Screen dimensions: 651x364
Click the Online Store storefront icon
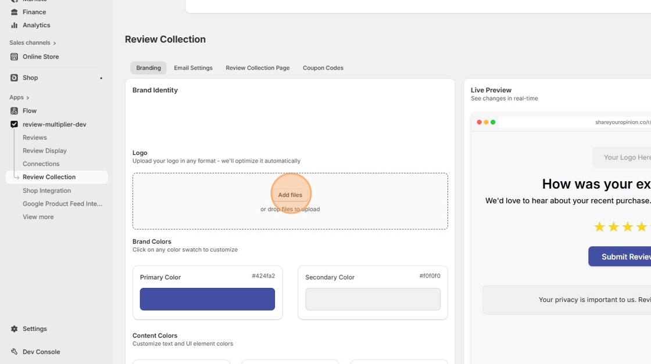15,57
